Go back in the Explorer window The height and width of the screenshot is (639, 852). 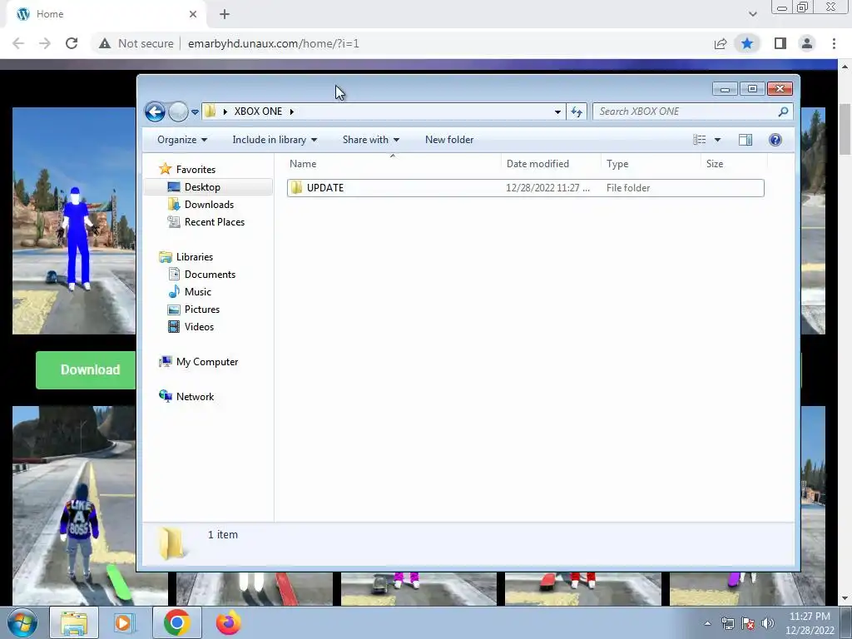pyautogui.click(x=155, y=112)
